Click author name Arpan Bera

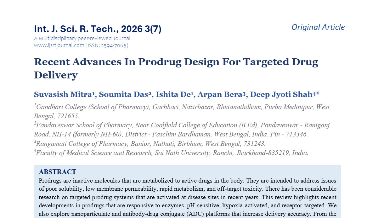(x=219, y=94)
